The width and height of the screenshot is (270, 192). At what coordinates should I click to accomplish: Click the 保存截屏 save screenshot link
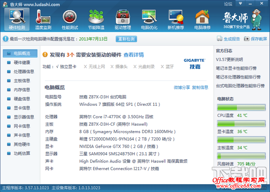[x=259, y=39]
